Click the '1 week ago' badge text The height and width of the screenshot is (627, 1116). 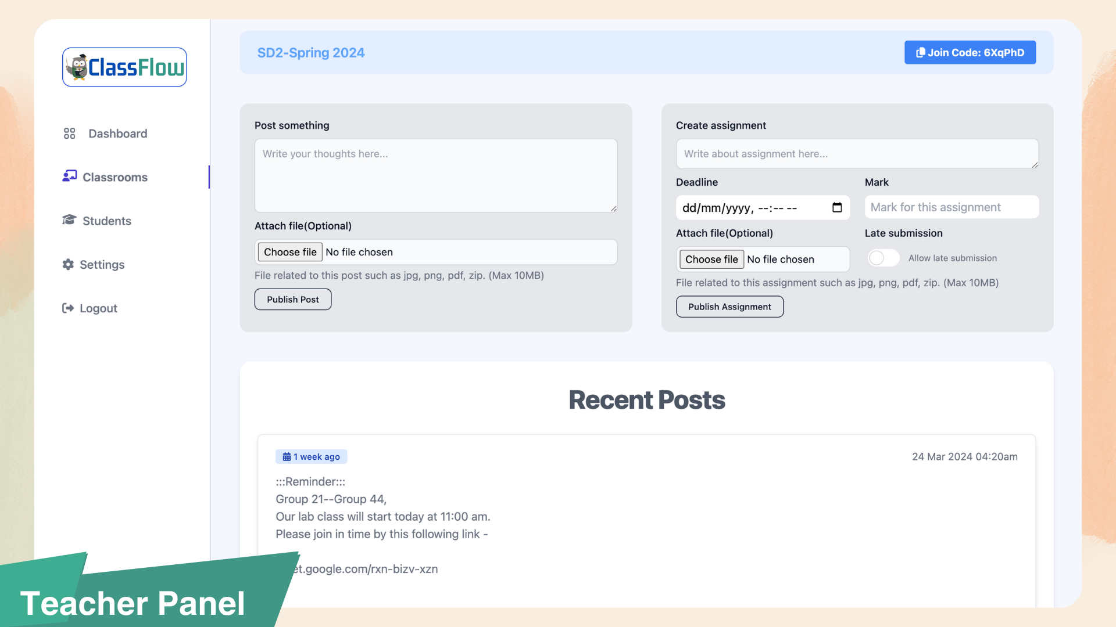pos(316,457)
